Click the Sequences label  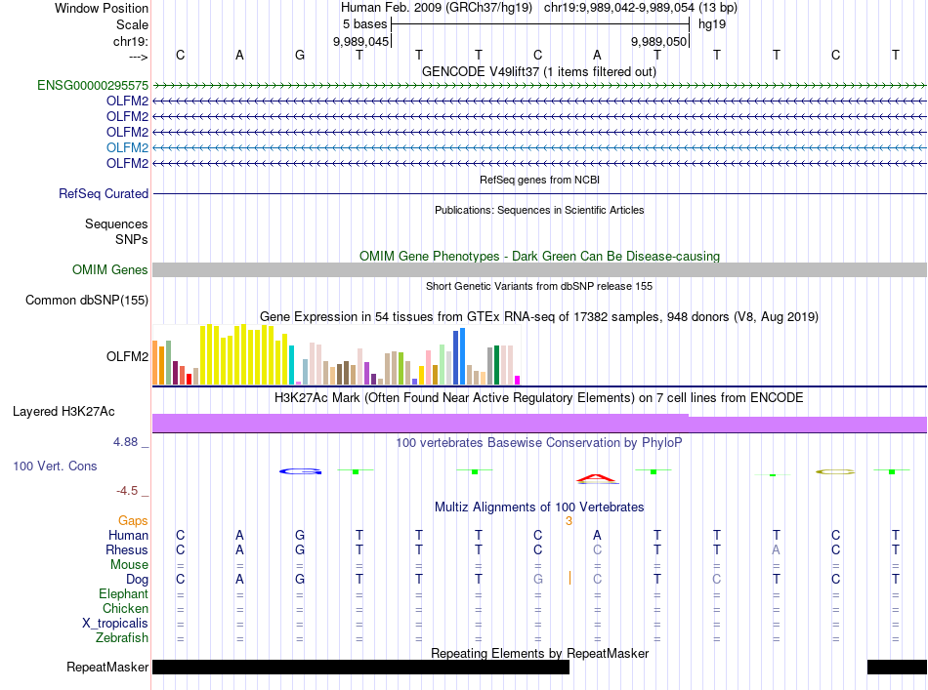[116, 223]
